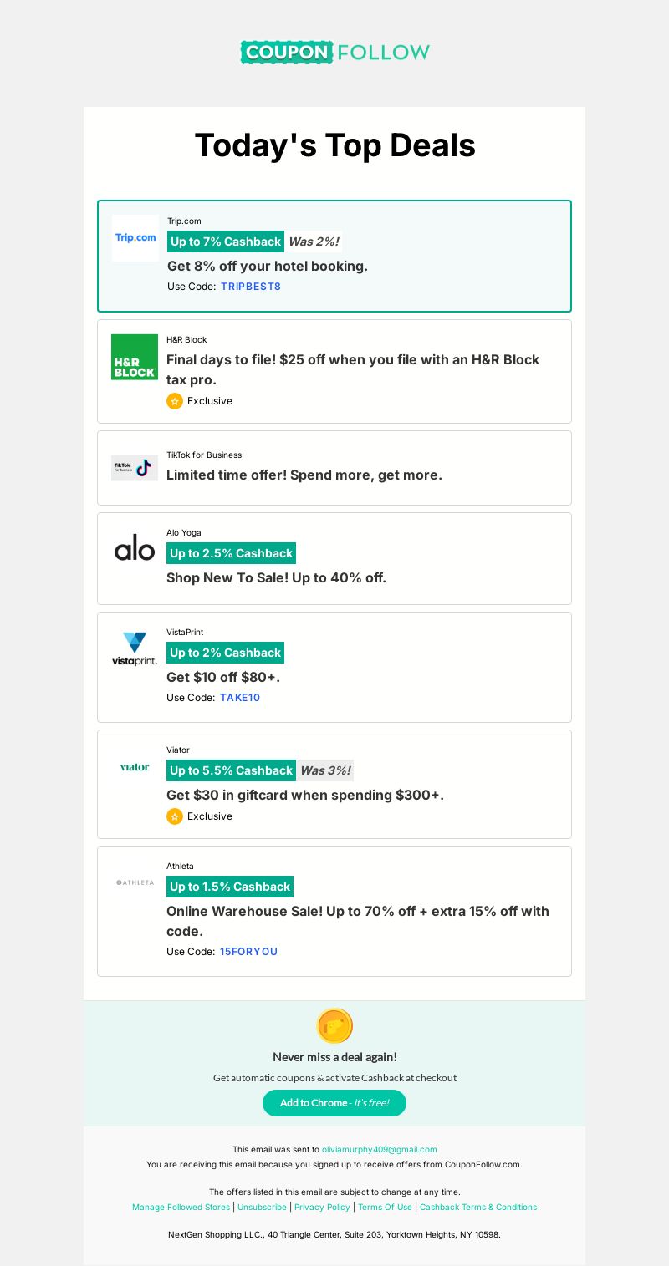The image size is (669, 1266).
Task: Click the oliviamurphy409@gmail.com email address
Action: (x=380, y=1150)
